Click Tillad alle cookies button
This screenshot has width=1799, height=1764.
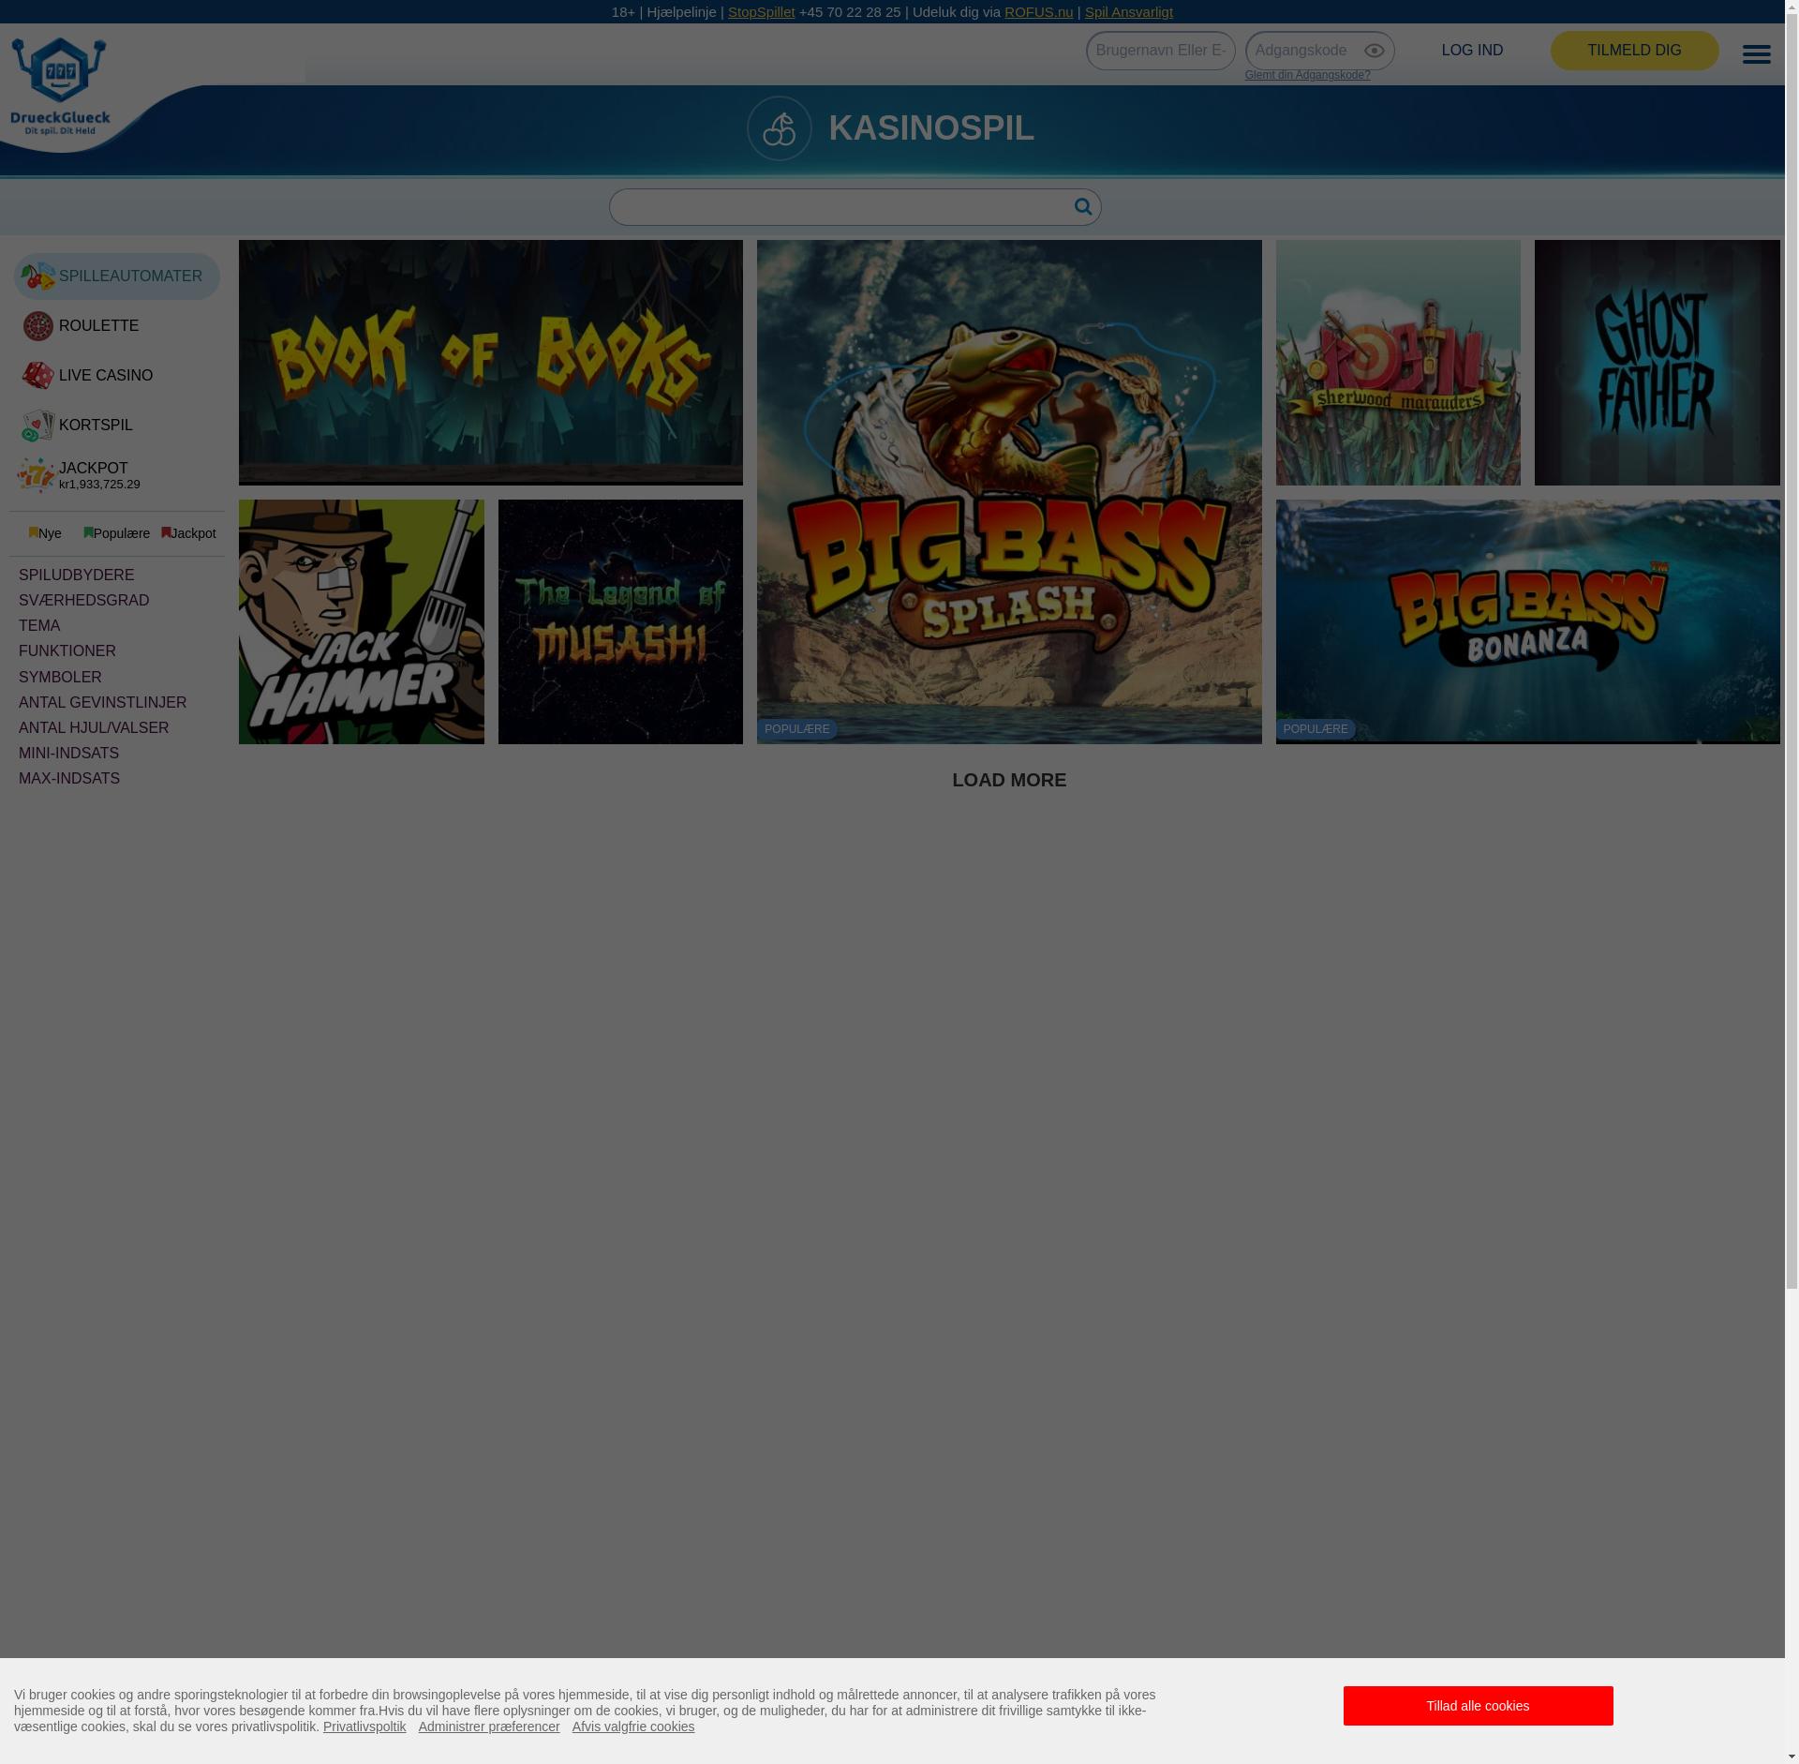[x=1478, y=1705]
